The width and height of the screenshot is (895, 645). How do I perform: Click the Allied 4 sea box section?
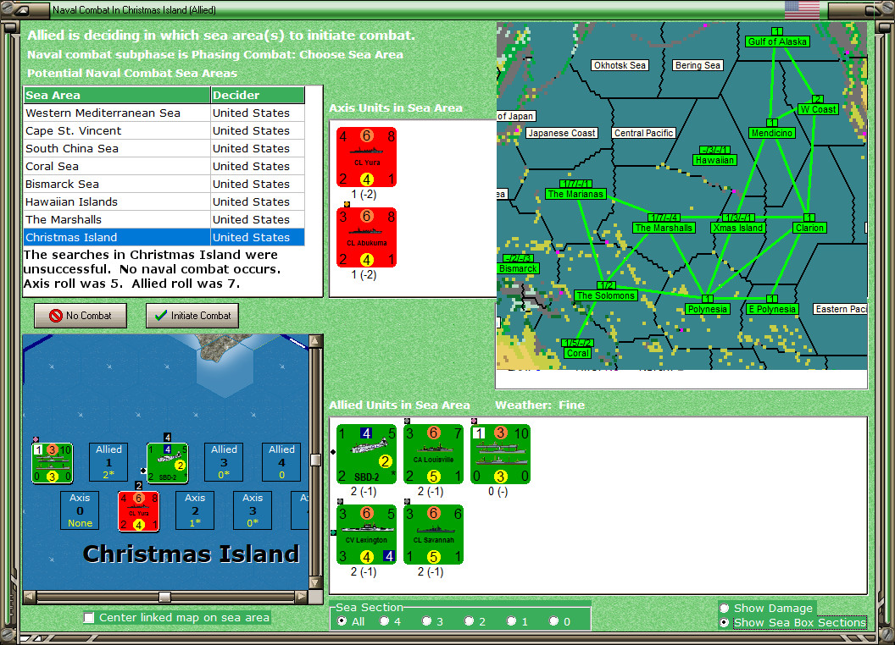(281, 462)
